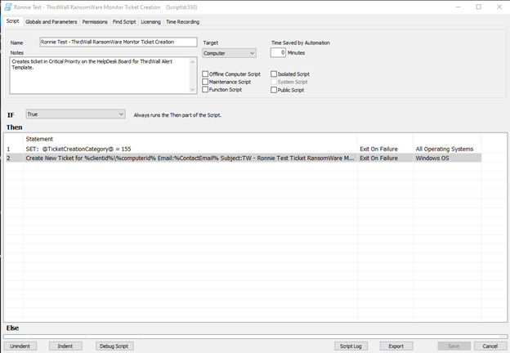Click the Unindent button
This screenshot has height=353, width=510.
pos(20,346)
